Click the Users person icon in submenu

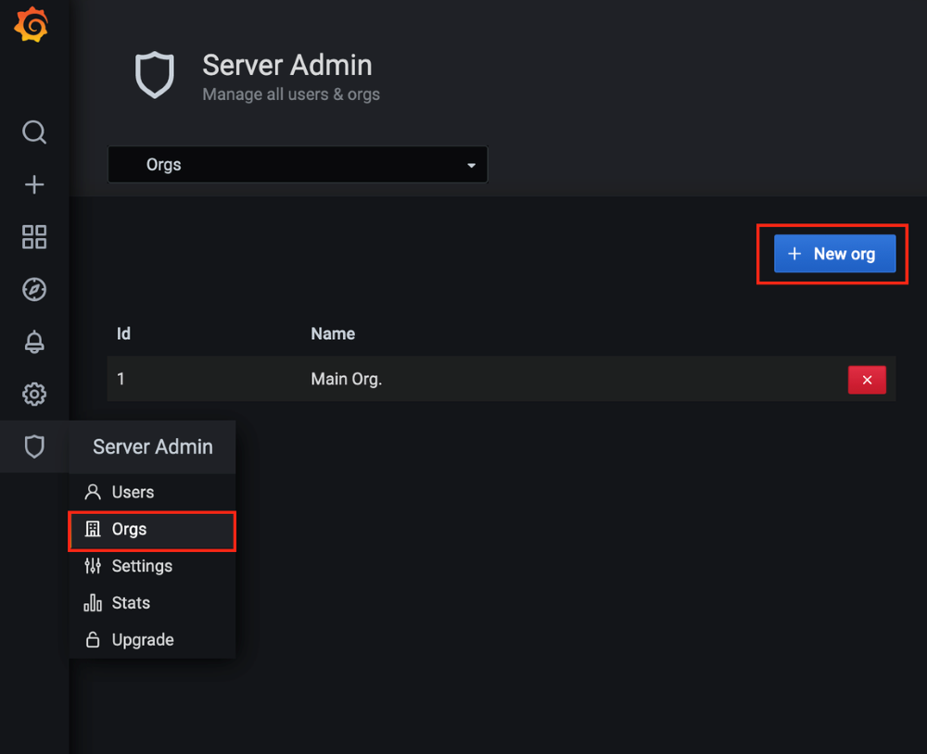pyautogui.click(x=93, y=492)
